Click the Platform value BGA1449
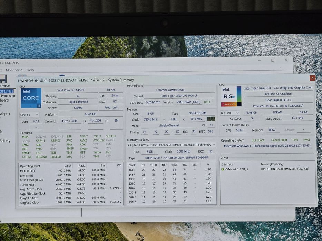The image size is (322, 241). coord(90,114)
